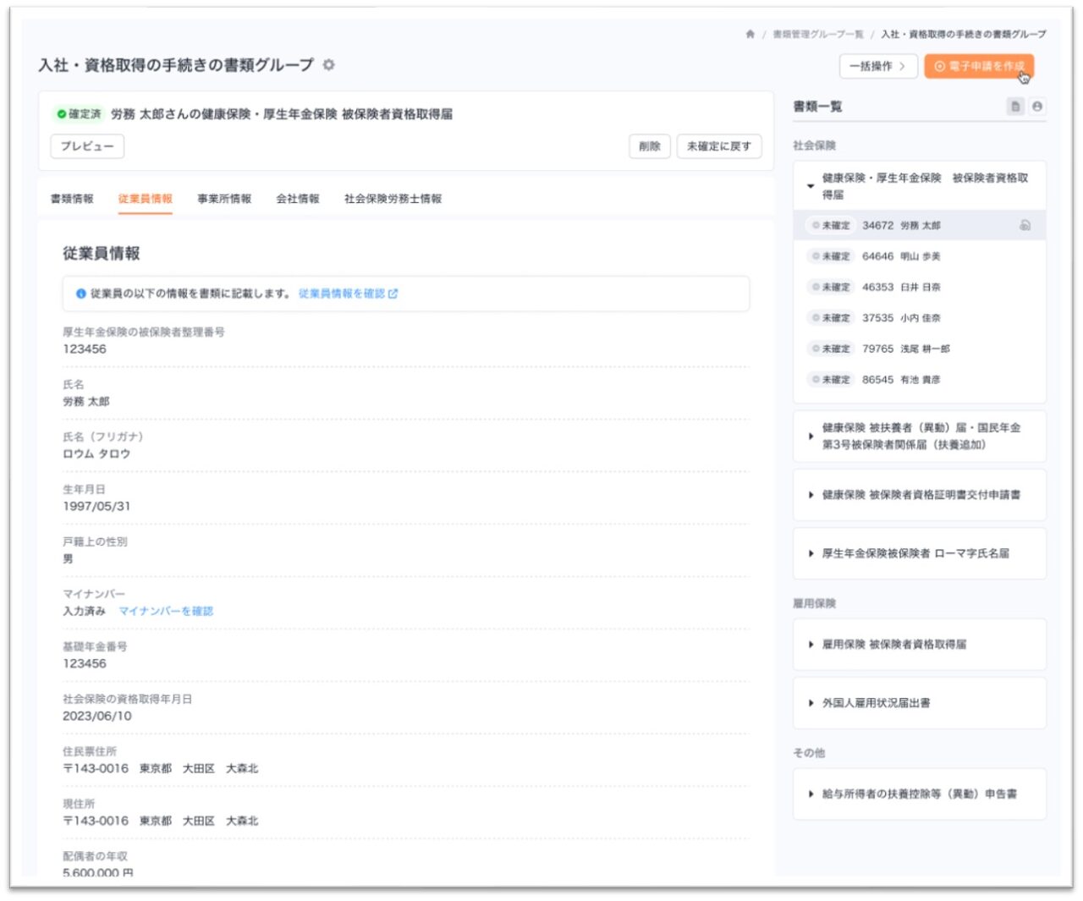Select the 64646 明山 歩美 entry
The height and width of the screenshot is (901, 1083).
[920, 256]
